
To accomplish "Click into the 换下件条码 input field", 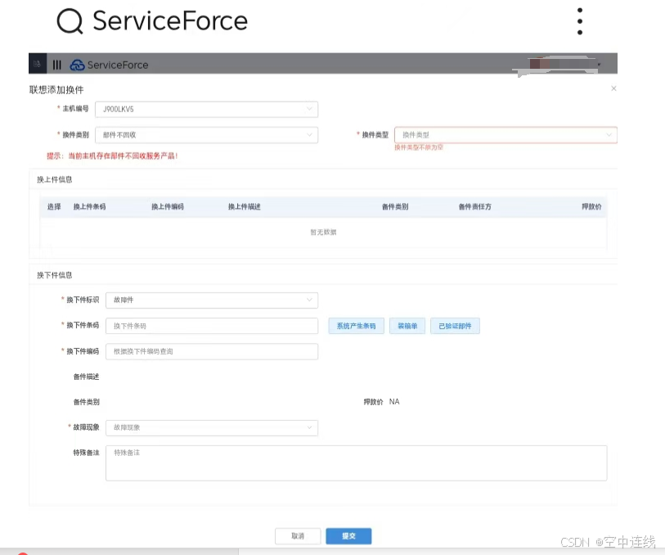I will coord(212,326).
